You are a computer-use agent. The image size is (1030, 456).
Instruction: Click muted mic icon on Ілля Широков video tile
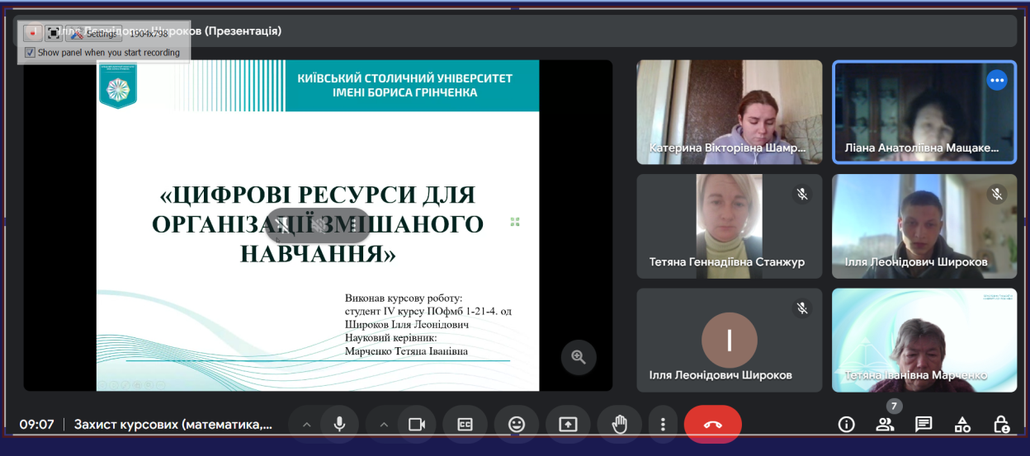click(997, 194)
